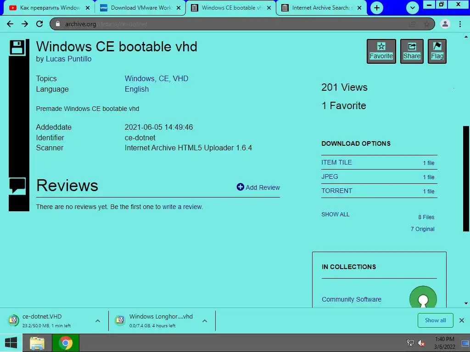470x352 pixels.
Task: Open the Chrome profile avatar
Action: [x=445, y=24]
